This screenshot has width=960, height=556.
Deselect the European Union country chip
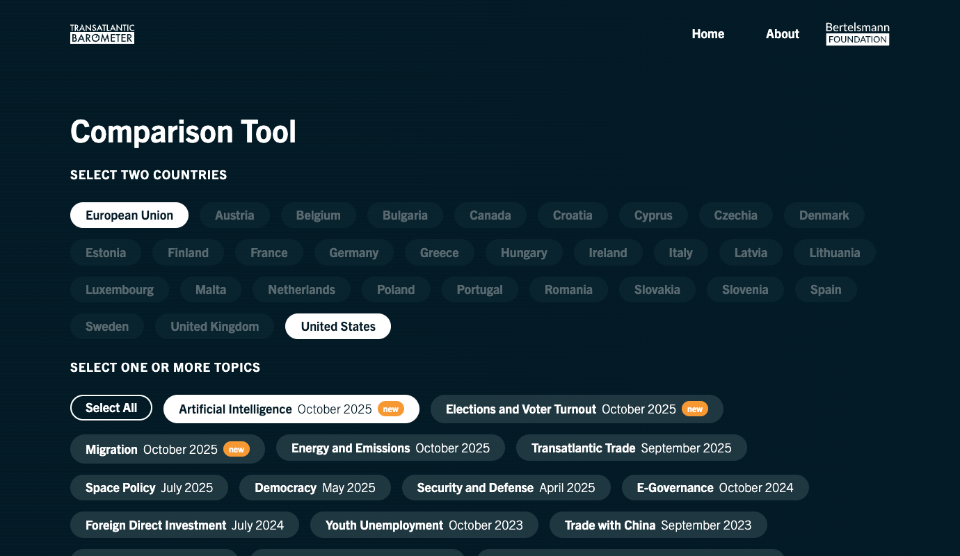coord(129,215)
